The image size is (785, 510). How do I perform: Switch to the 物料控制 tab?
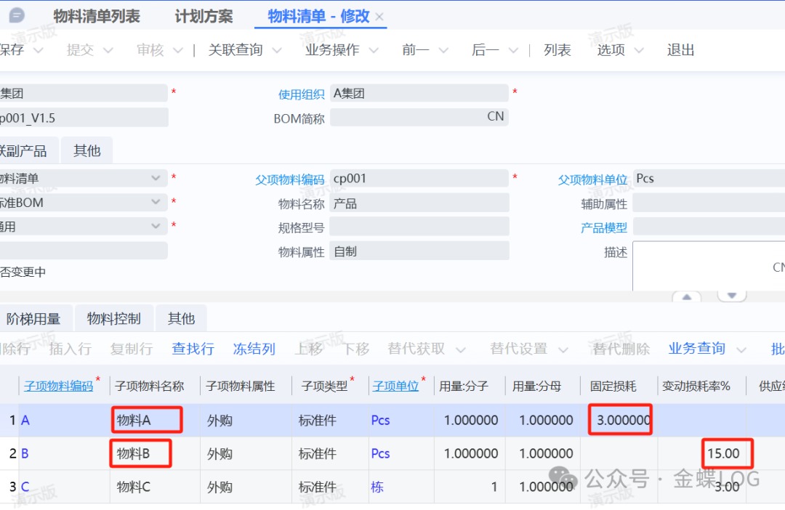[114, 318]
